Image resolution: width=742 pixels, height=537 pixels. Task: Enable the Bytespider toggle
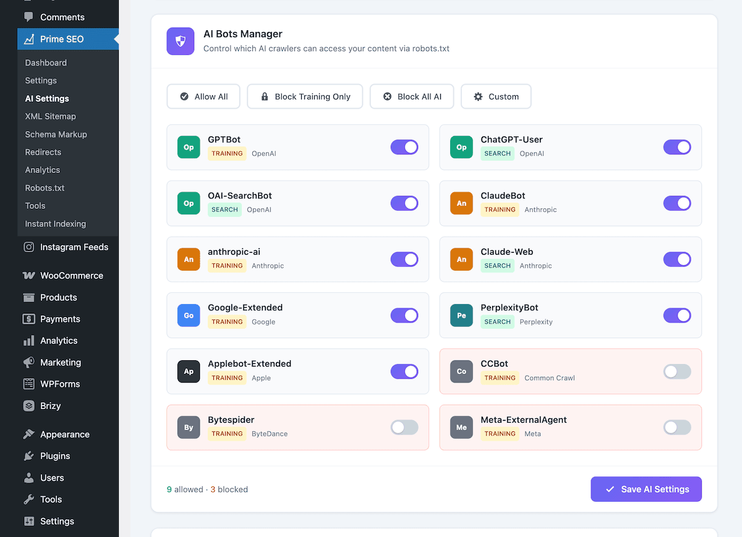tap(404, 427)
